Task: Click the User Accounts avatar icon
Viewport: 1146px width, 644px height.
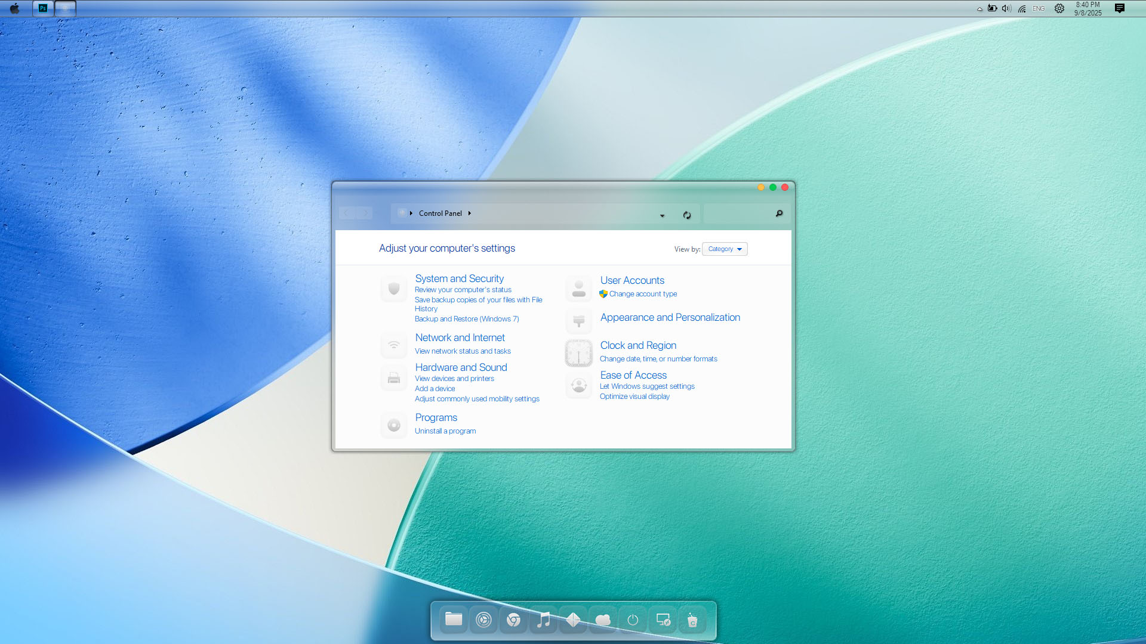Action: point(578,289)
